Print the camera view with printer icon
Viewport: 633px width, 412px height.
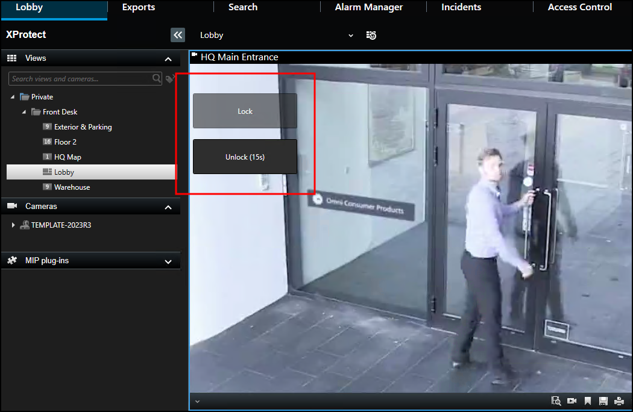(x=619, y=401)
